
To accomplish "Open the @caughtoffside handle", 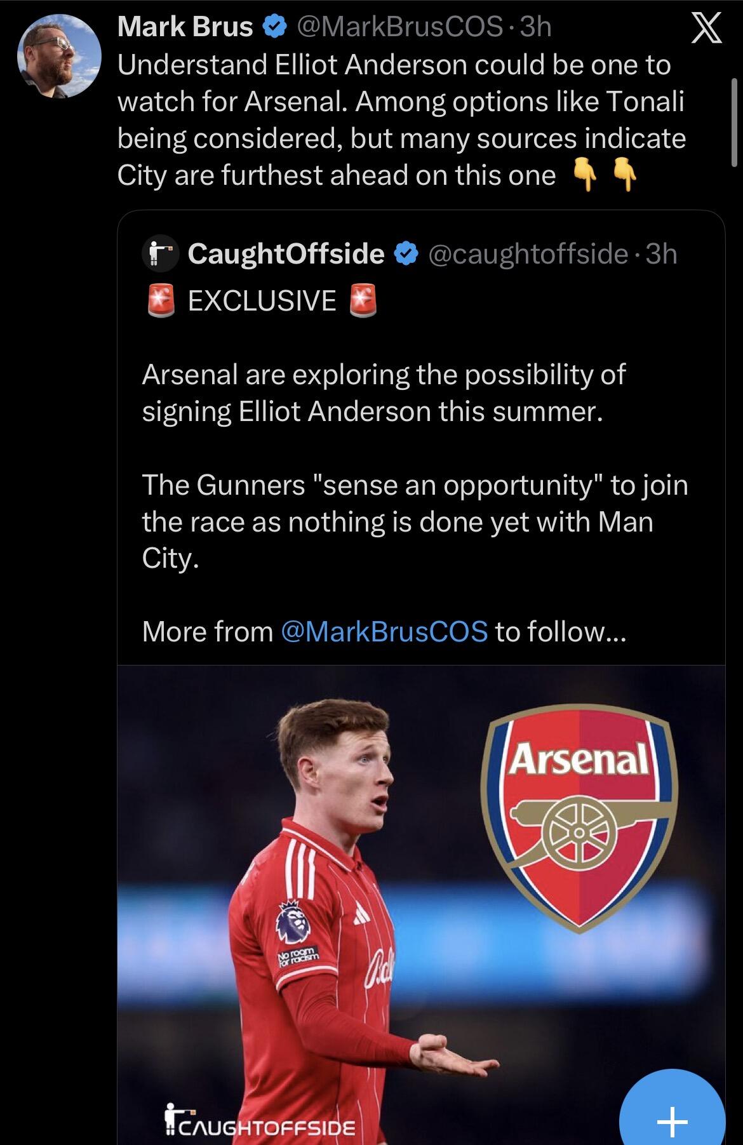I will tap(528, 254).
